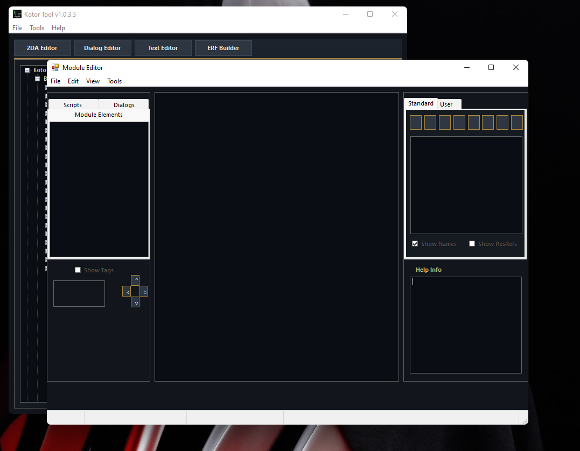The height and width of the screenshot is (451, 580).
Task: Collapse the root Kotor tree node
Action: [x=27, y=70]
